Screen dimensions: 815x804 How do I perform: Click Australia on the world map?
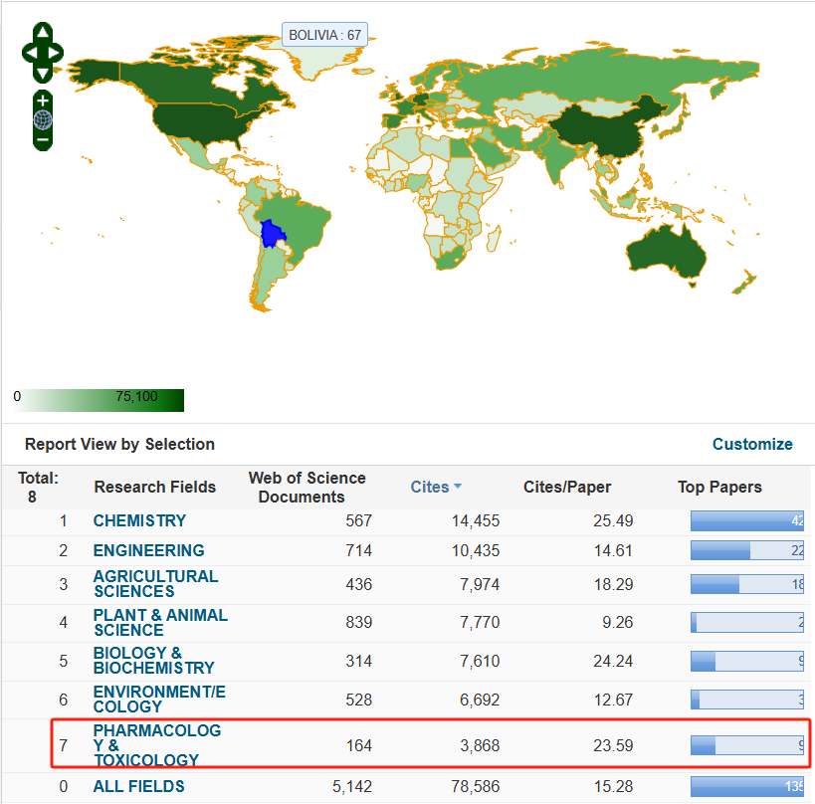pos(667,249)
